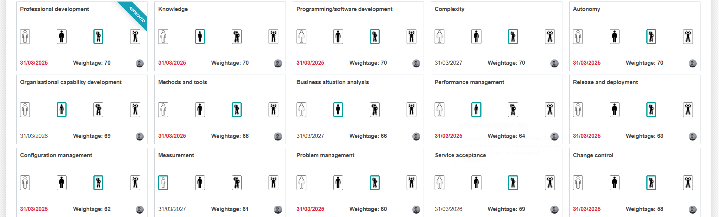Click the 31/03/2027 date on Complexity card
This screenshot has width=719, height=217.
pos(448,63)
